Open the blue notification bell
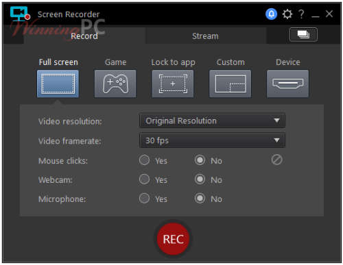Screen dimensions: 343x265 click(x=271, y=14)
